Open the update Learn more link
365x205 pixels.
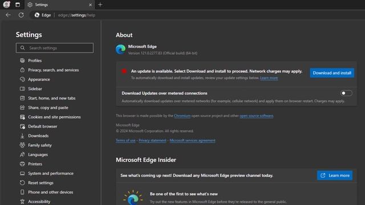269,78
